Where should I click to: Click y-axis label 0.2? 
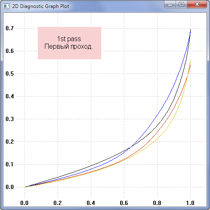pyautogui.click(x=10, y=142)
